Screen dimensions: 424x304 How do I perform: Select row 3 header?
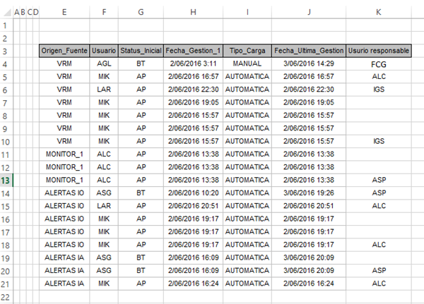click(6, 51)
